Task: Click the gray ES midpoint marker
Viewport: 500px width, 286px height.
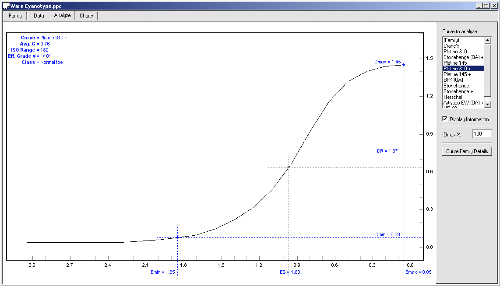Action: coord(289,167)
